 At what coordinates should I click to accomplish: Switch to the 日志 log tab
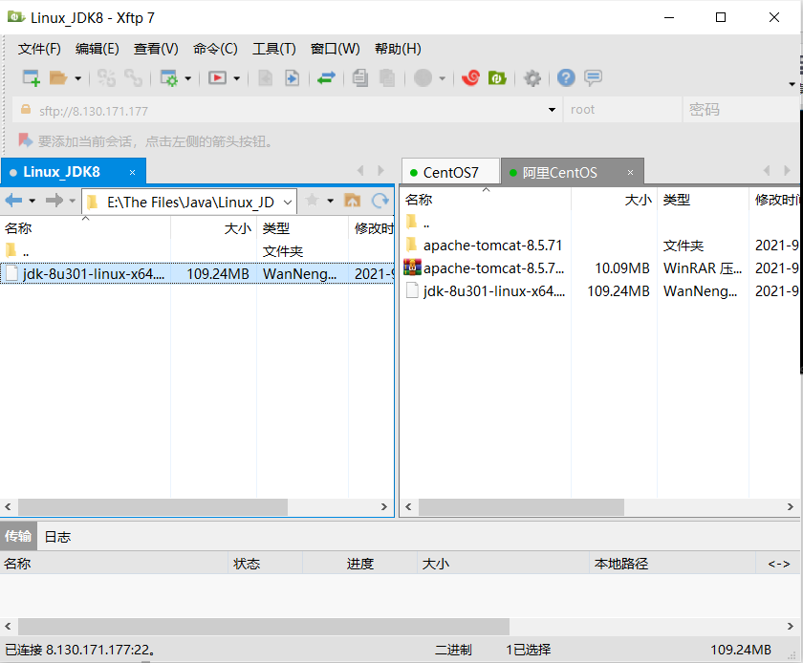coord(57,537)
